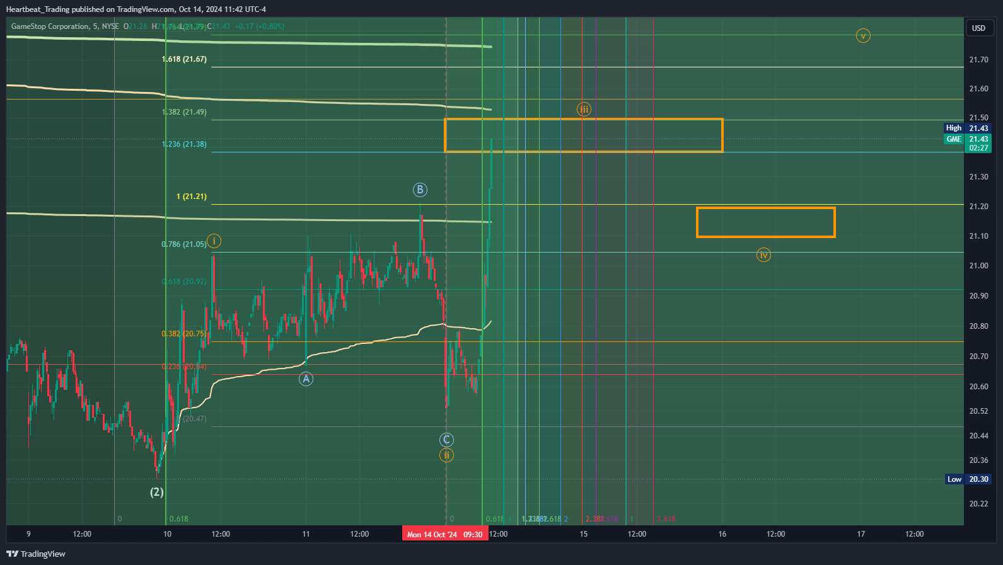The width and height of the screenshot is (1003, 565).
Task: Click the GameStop Corporation symbol title
Action: [50, 26]
